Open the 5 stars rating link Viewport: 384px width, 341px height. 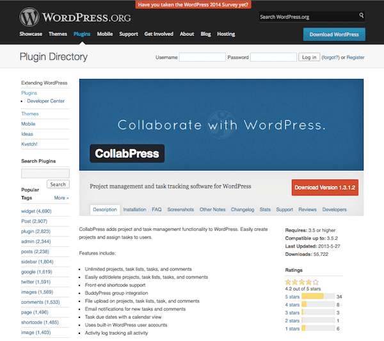click(292, 297)
